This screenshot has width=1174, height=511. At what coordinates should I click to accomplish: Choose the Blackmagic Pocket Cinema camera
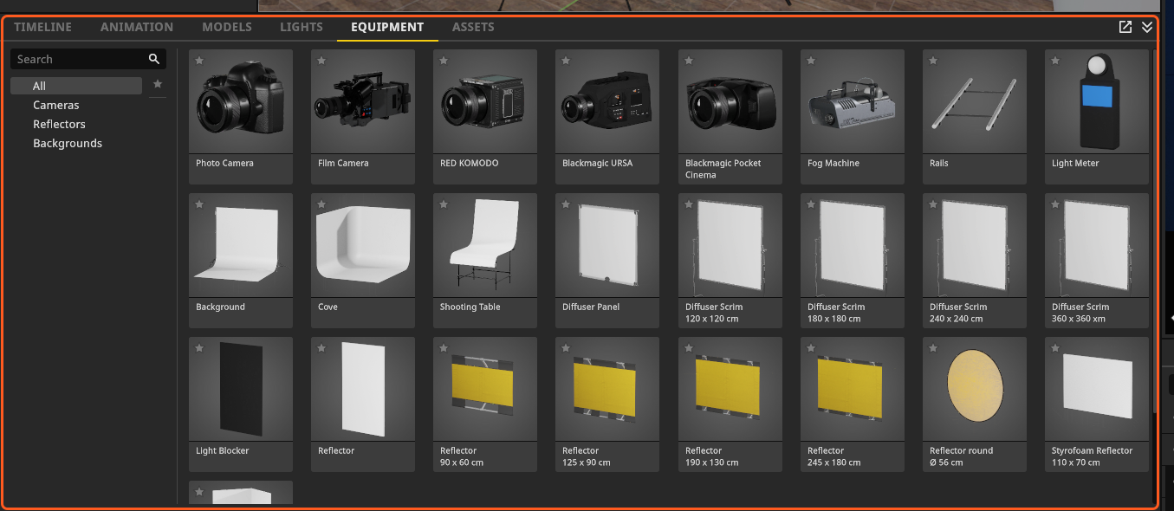point(730,117)
